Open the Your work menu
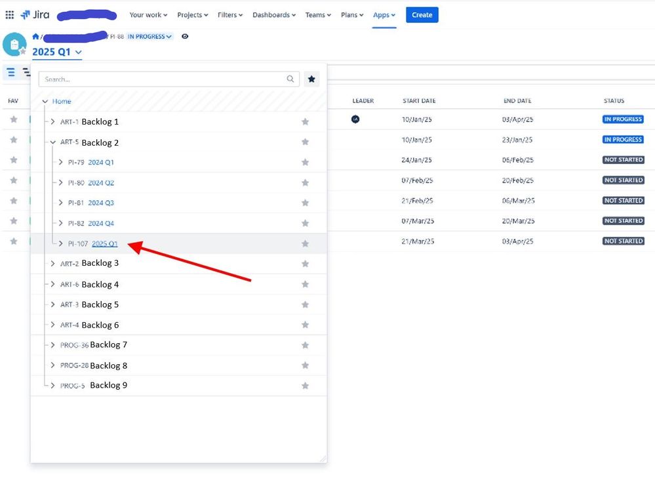Screen dimensions: 655x502 click(148, 15)
